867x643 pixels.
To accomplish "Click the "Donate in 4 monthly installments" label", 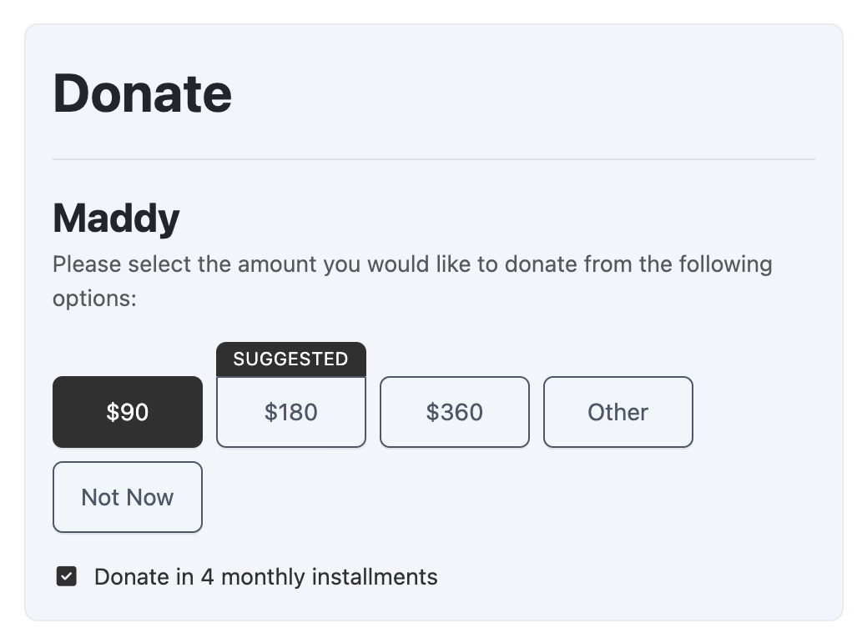I will (x=265, y=576).
